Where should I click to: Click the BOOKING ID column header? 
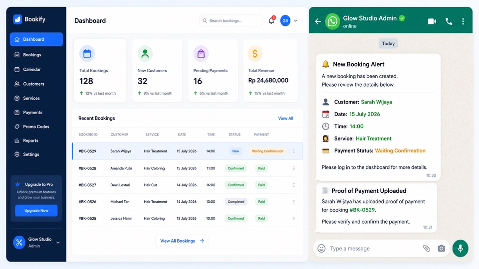click(x=88, y=134)
